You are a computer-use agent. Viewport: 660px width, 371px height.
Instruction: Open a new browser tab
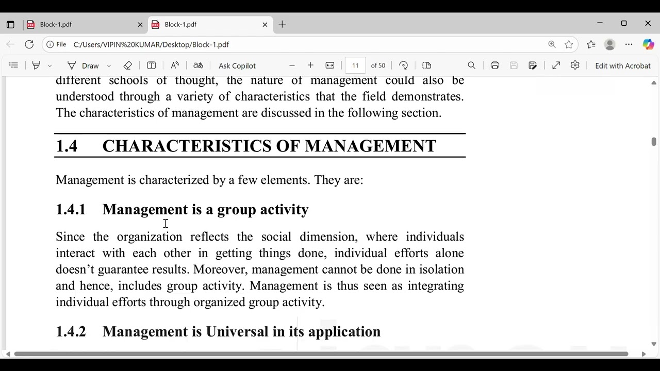(282, 24)
